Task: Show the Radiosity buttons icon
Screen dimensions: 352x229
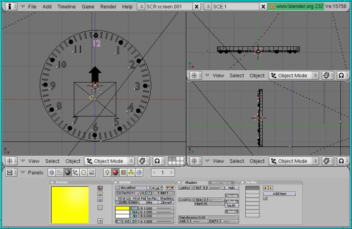Action: point(131,173)
